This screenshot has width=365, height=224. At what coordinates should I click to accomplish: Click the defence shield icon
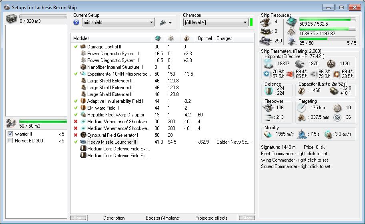pyautogui.click(x=269, y=91)
